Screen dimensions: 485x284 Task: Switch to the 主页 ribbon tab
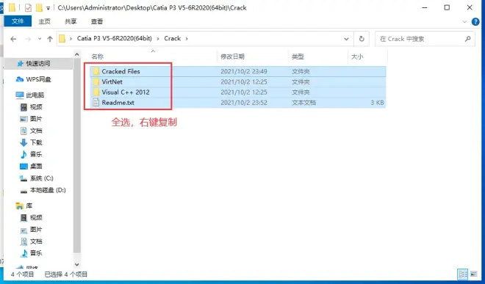tap(44, 21)
